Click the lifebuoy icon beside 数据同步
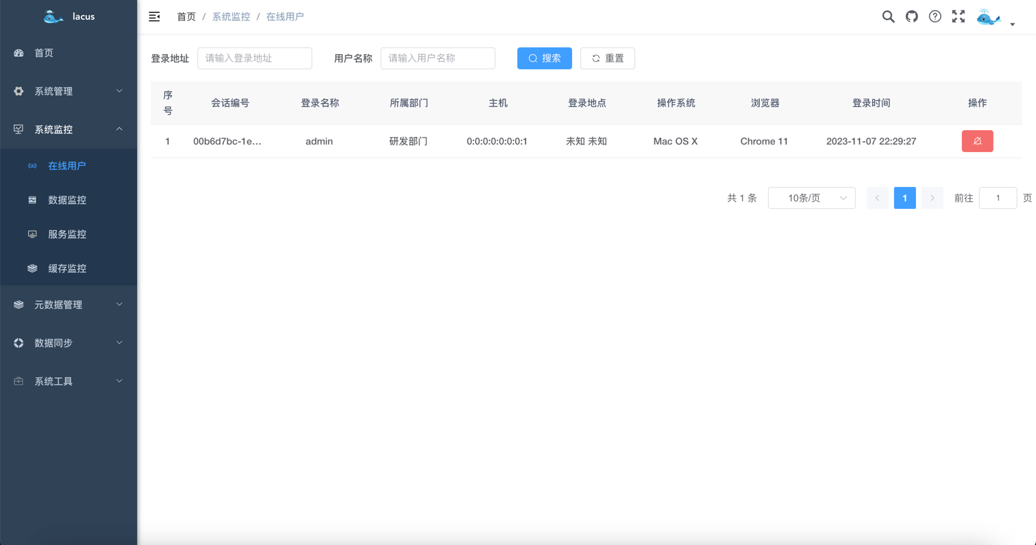Image resolution: width=1036 pixels, height=545 pixels. click(18, 343)
